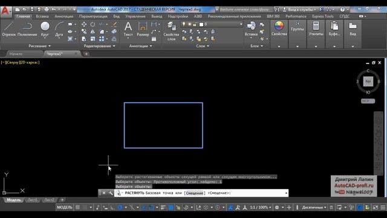
Task: Switch to the Express Tools ribbon tab
Action: [x=322, y=16]
